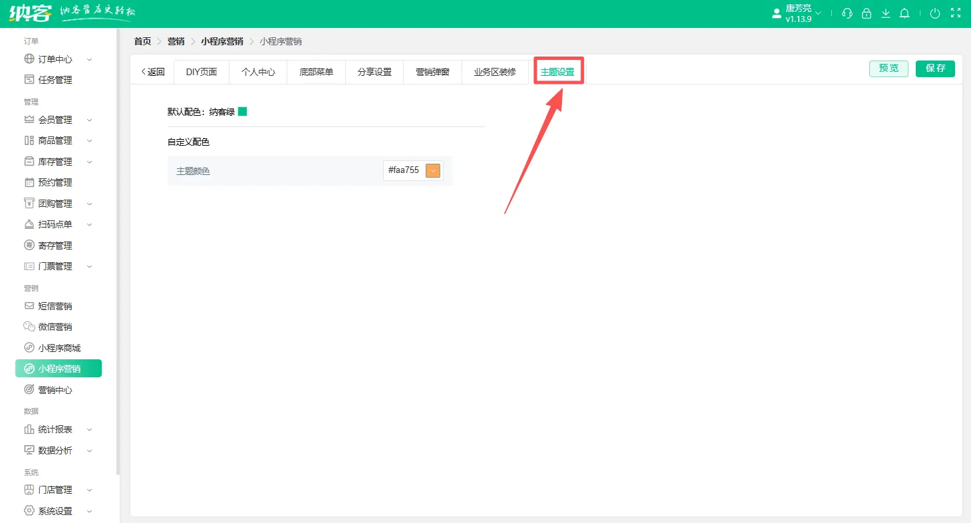Image resolution: width=971 pixels, height=523 pixels.
Task: Open the notifications bell icon
Action: (x=904, y=13)
